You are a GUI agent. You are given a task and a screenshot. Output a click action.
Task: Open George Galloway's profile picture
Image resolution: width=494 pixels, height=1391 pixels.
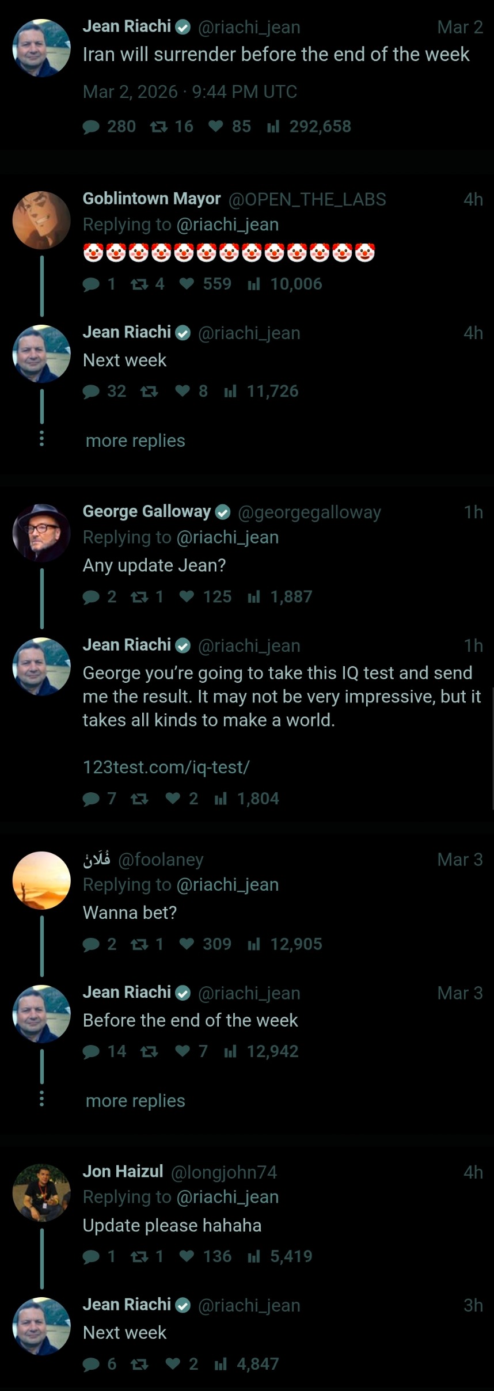41,533
